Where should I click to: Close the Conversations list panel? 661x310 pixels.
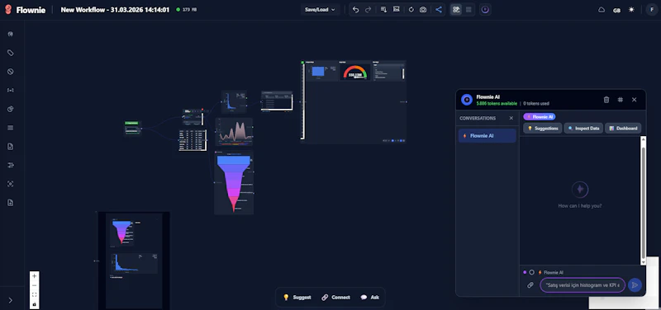[x=511, y=118]
